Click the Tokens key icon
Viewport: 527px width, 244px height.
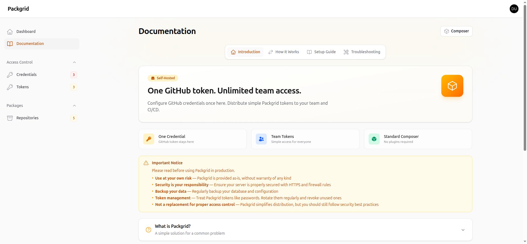[10, 87]
